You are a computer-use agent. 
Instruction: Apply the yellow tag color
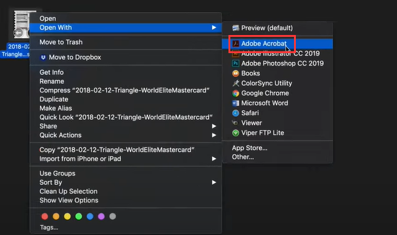pos(67,216)
